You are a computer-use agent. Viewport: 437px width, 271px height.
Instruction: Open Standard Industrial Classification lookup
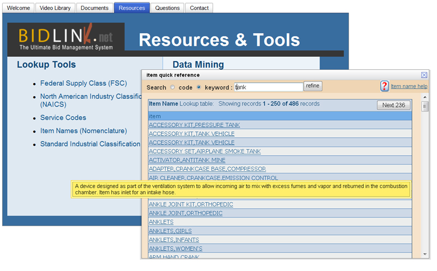pyautogui.click(x=90, y=144)
